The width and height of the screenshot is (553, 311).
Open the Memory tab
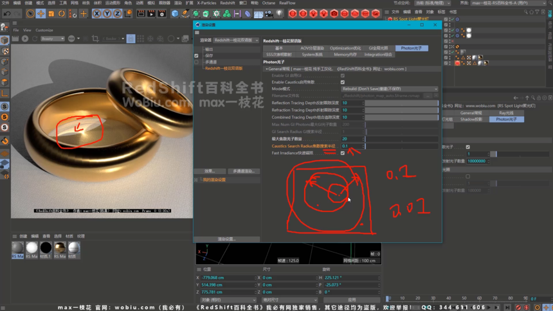[345, 55]
